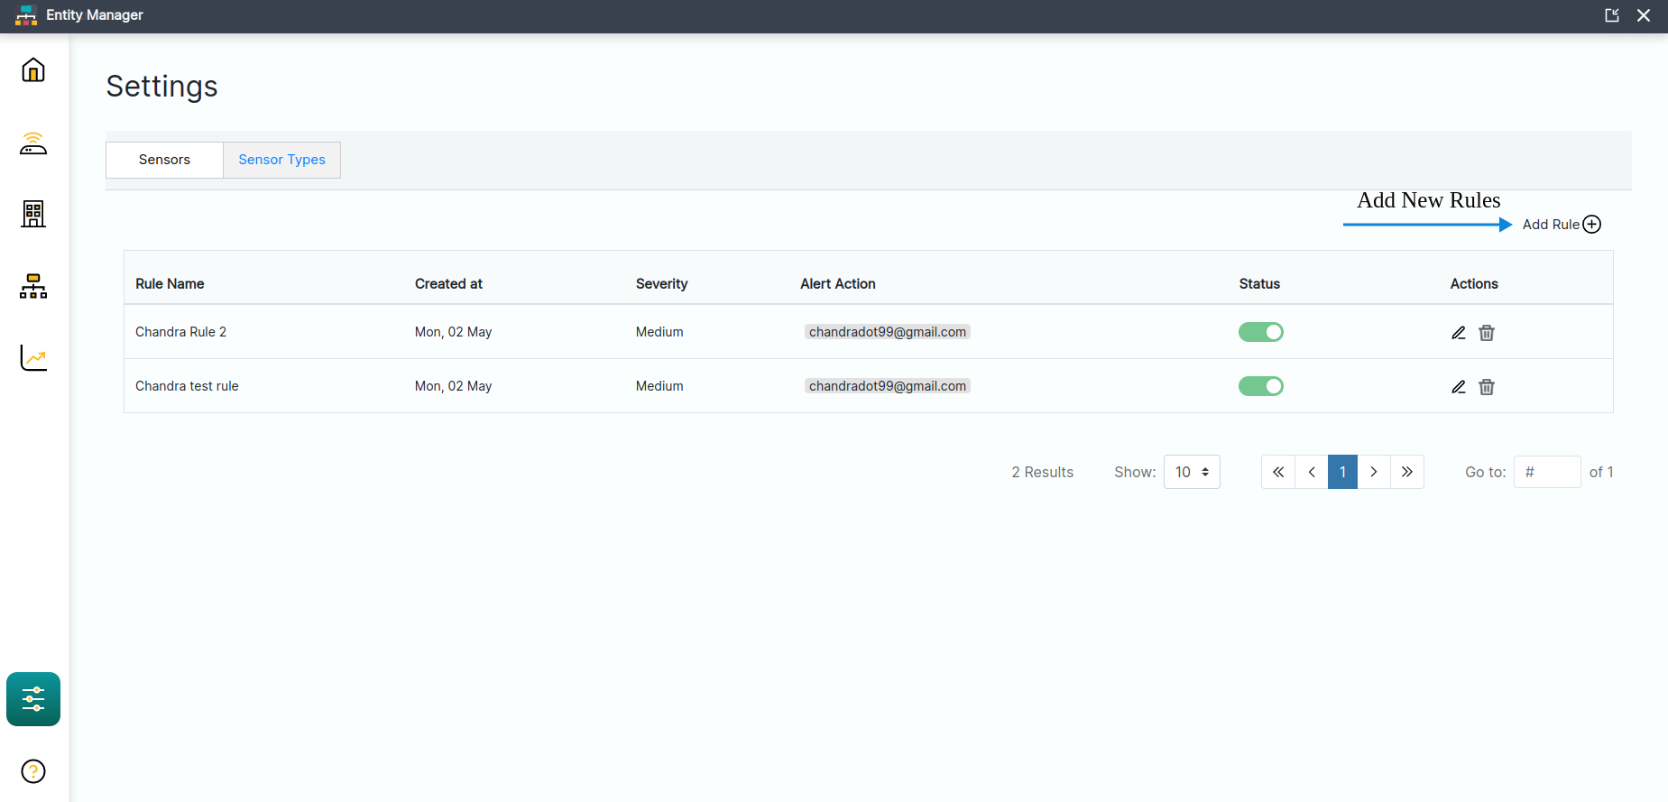Click the Add Rule label
The image size is (1668, 802).
[1551, 225]
